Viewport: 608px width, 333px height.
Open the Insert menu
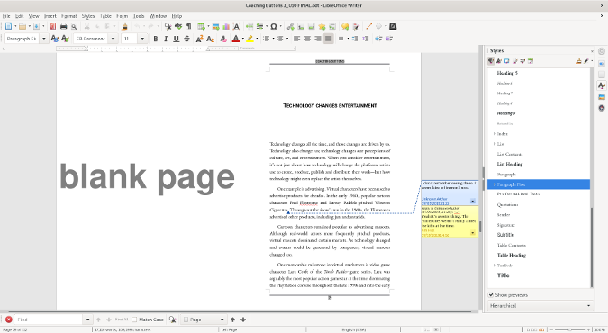[50, 16]
